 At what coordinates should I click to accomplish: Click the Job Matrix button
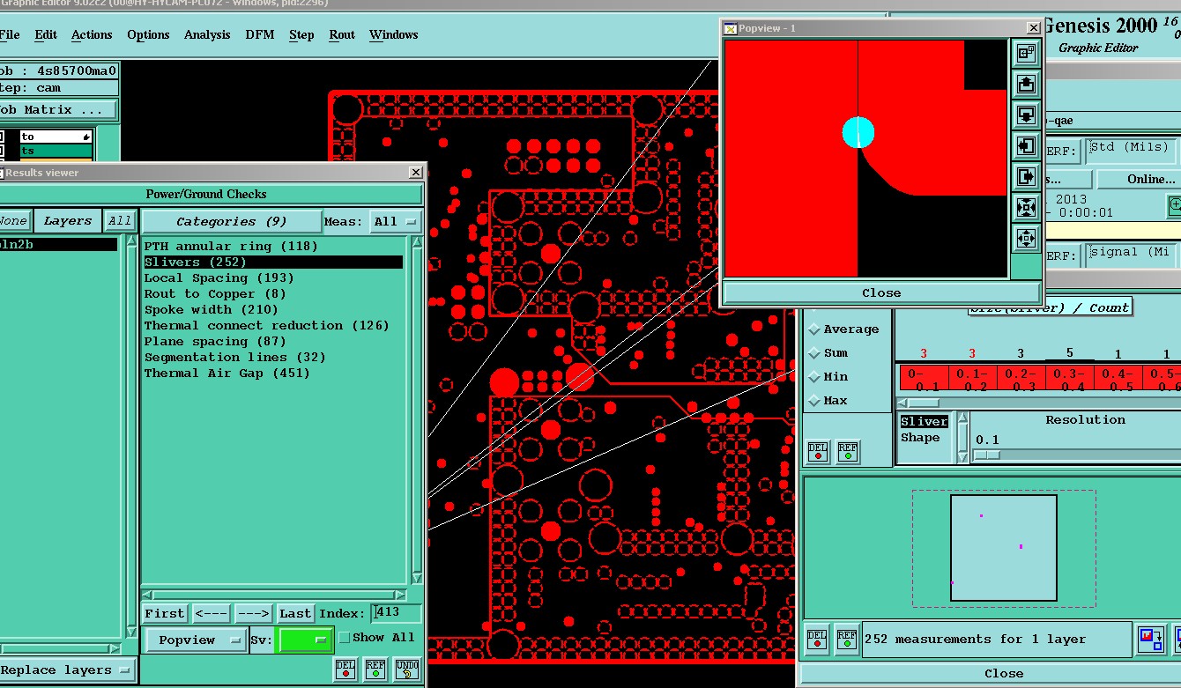click(x=58, y=110)
